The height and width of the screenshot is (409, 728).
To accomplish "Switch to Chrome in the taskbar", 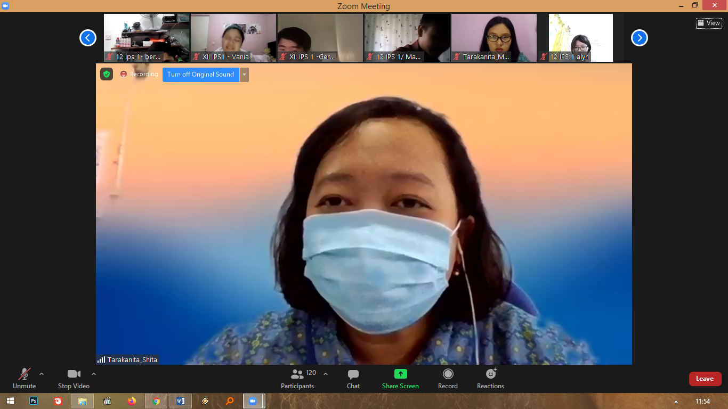I will click(x=156, y=401).
